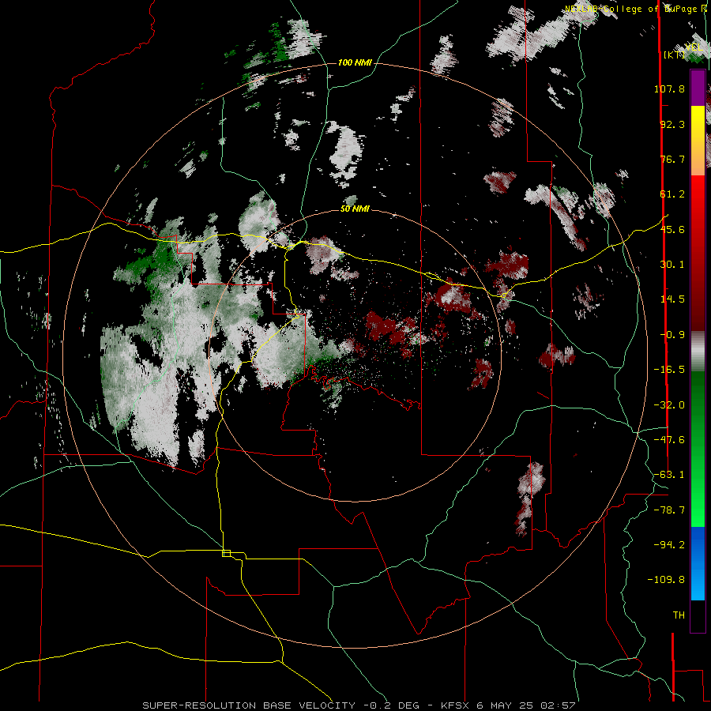Pick the yellow segment of the velocity scale
The image size is (711, 711).
pyautogui.click(x=698, y=122)
